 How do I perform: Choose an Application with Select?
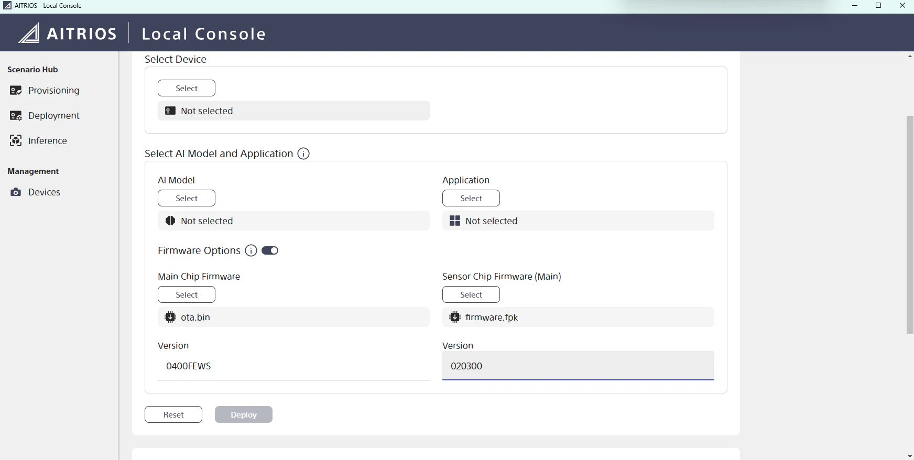[x=471, y=198]
